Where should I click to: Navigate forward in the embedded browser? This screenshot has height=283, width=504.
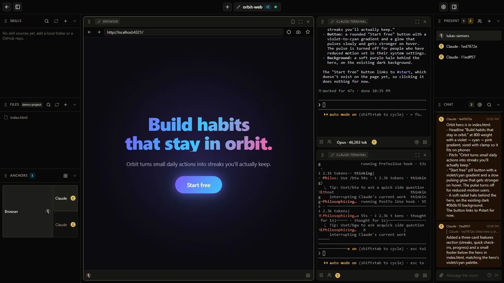(x=99, y=32)
